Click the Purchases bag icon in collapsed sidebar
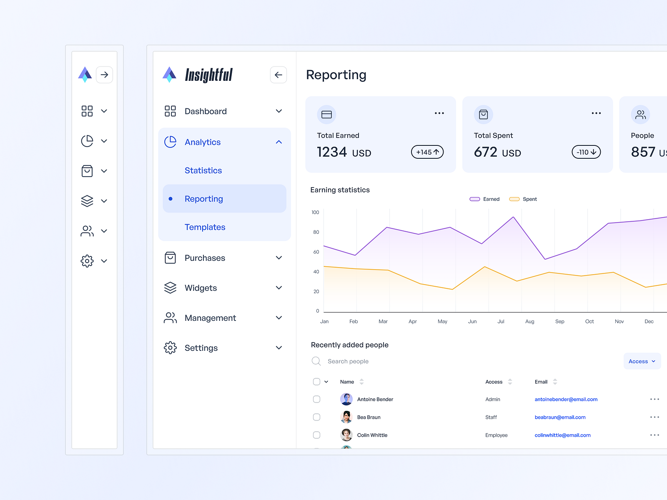The image size is (667, 500). [87, 171]
